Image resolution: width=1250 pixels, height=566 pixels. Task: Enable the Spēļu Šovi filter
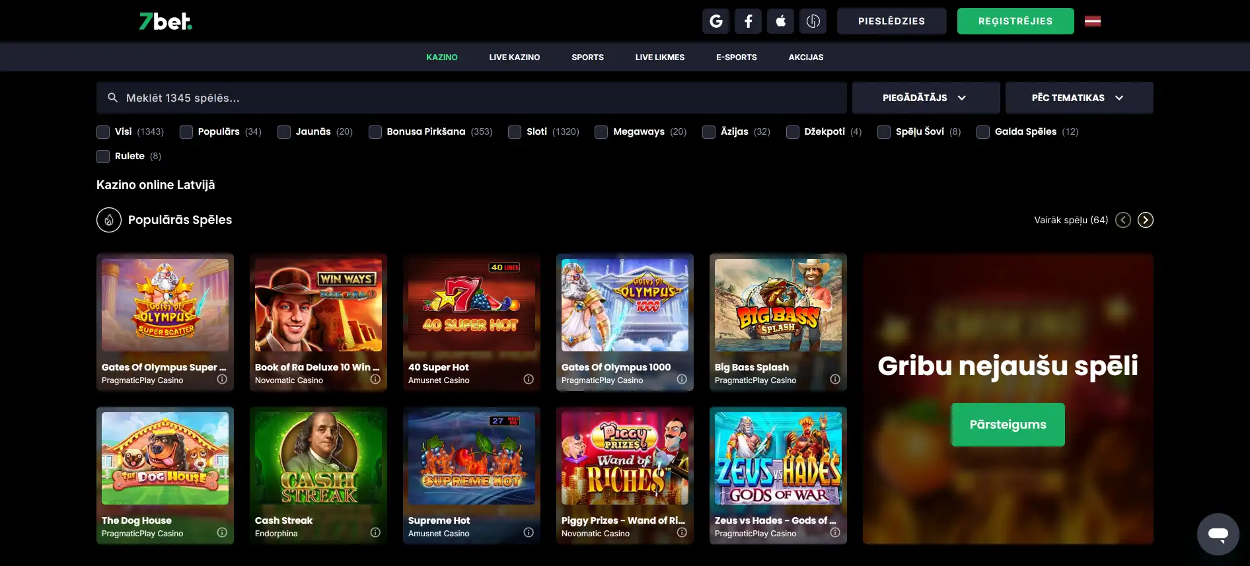click(x=884, y=132)
